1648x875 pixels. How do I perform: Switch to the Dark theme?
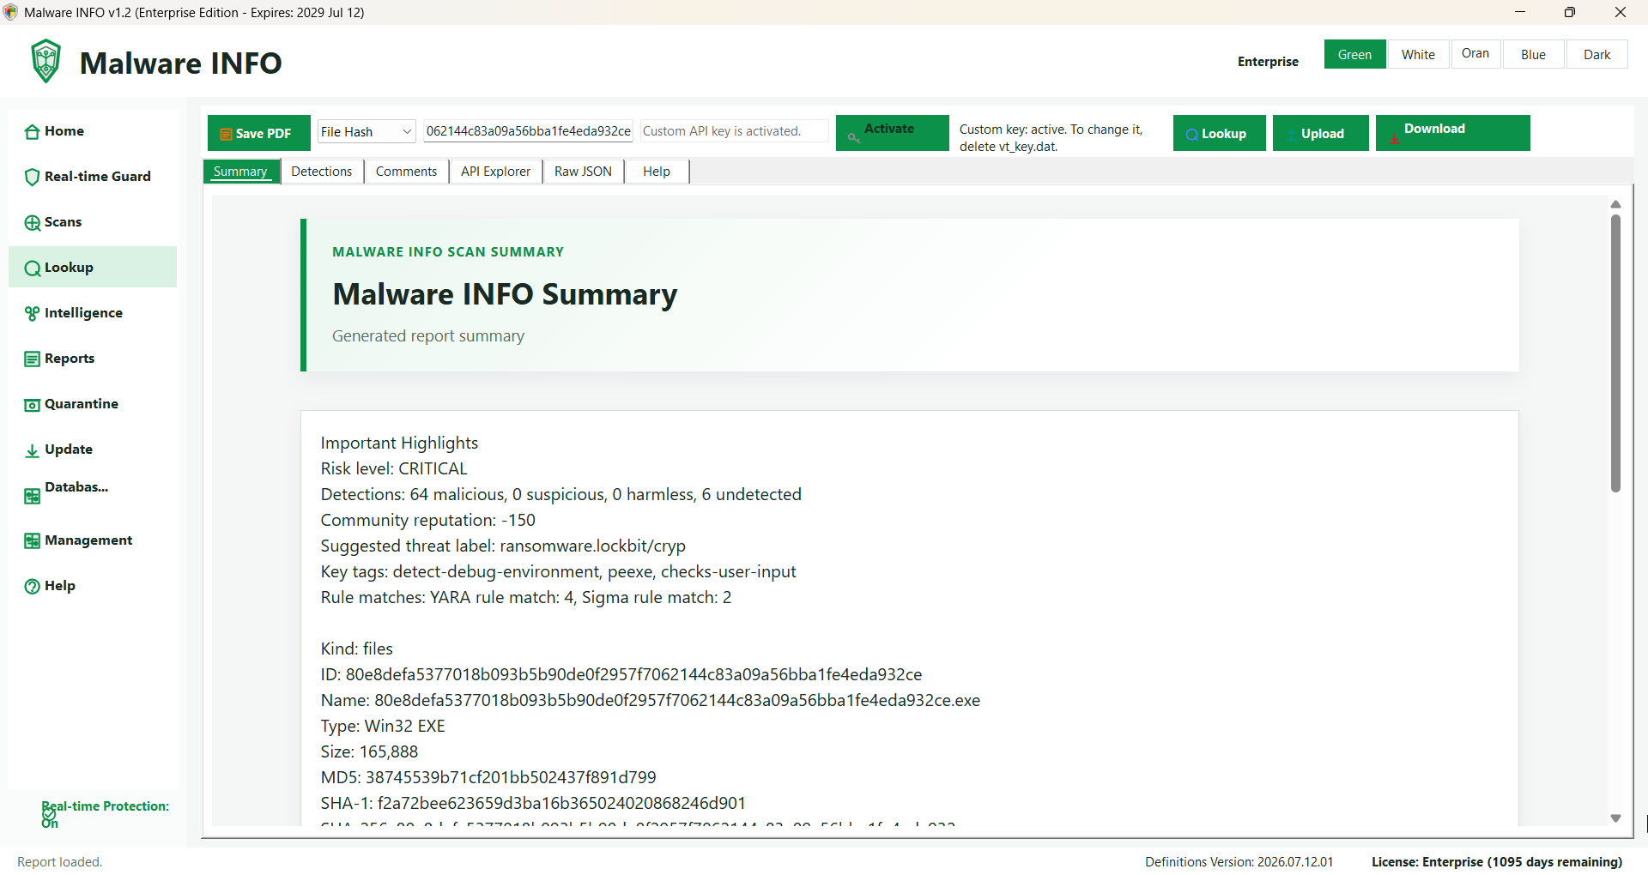coord(1596,54)
